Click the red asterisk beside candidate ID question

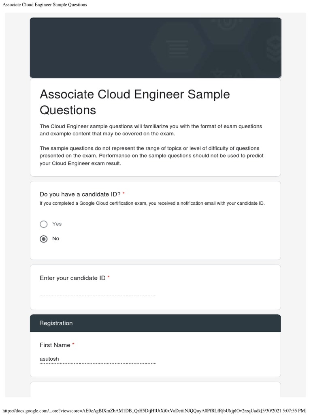coord(124,194)
